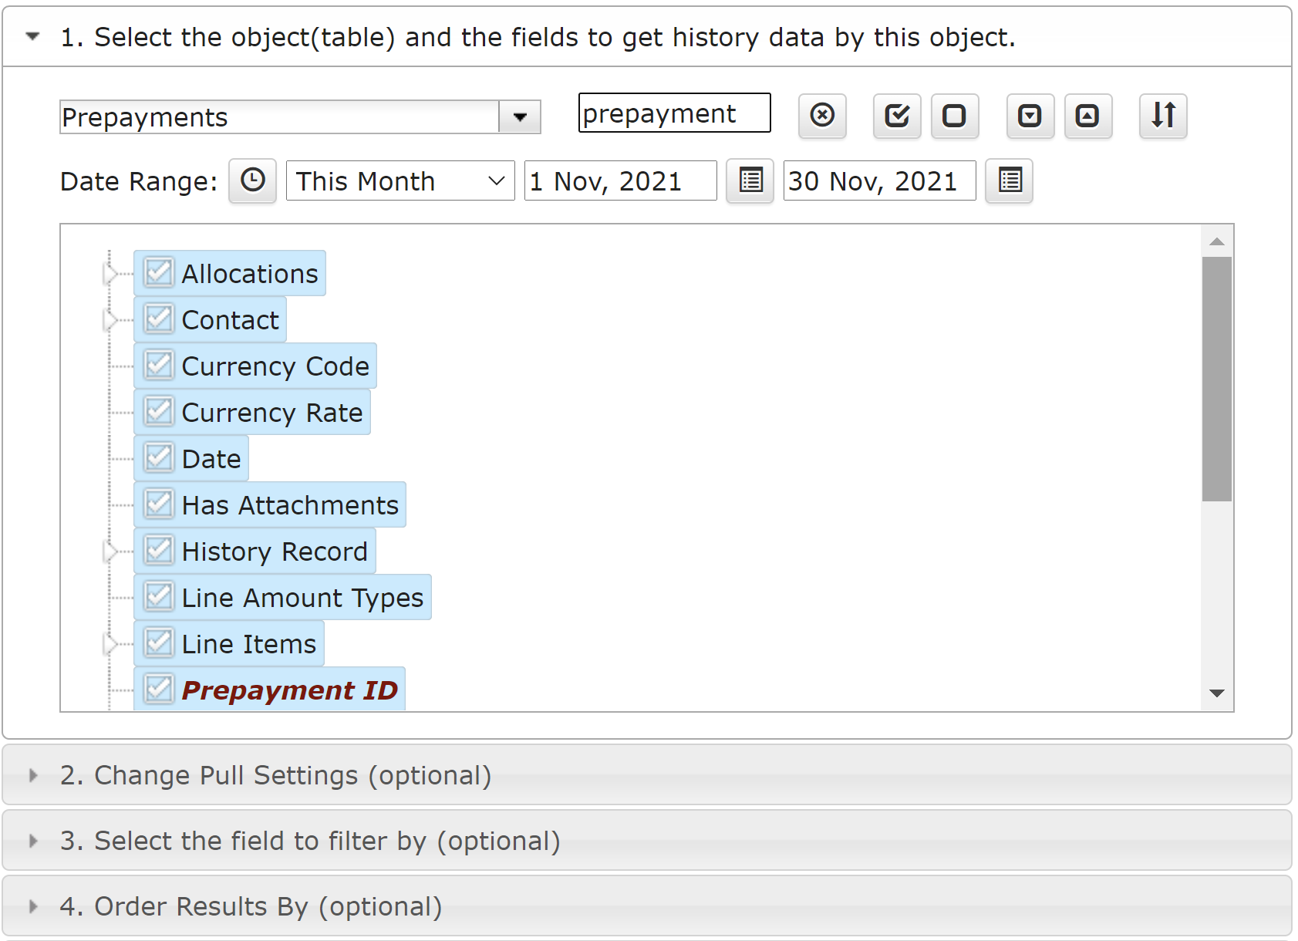
Task: Click the uncheck all fields icon
Action: tap(954, 116)
